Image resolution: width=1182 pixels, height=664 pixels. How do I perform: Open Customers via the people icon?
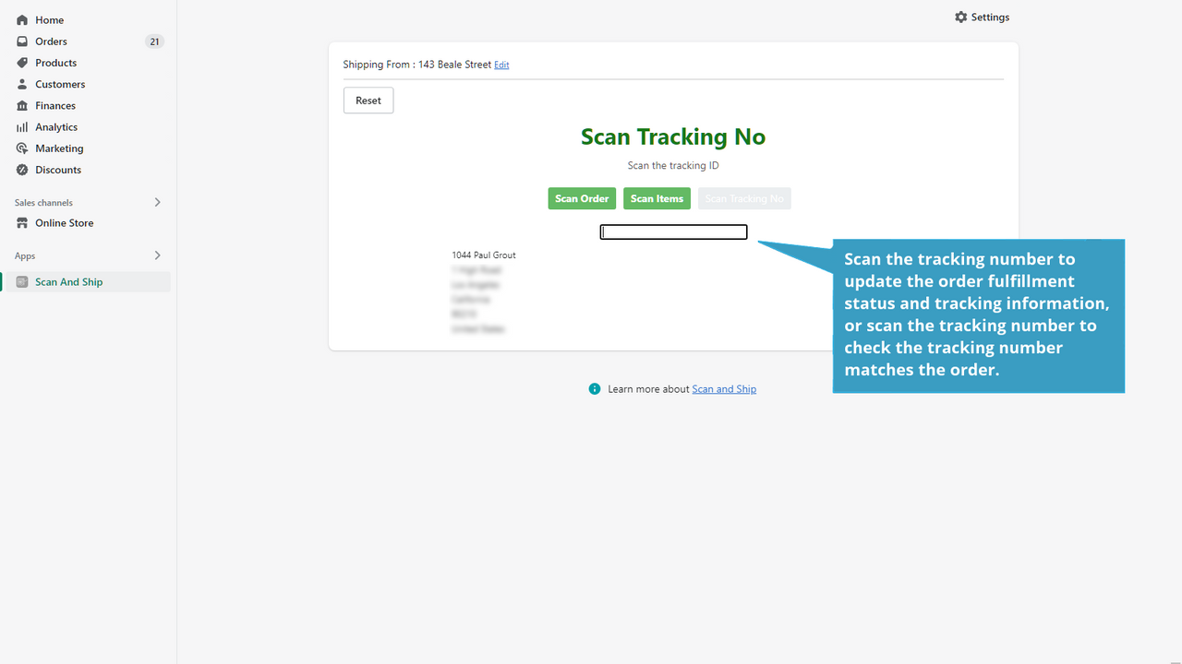tap(21, 84)
